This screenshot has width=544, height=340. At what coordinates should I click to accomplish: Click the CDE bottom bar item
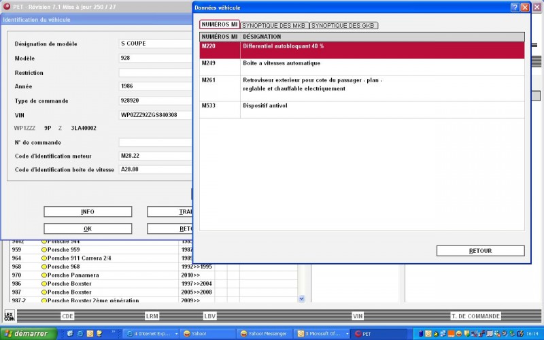[67, 316]
